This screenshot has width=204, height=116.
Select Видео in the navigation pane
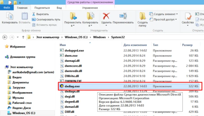pos(17,77)
